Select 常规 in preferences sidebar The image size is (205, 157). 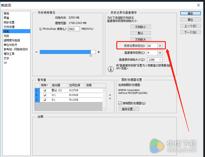click(6, 13)
